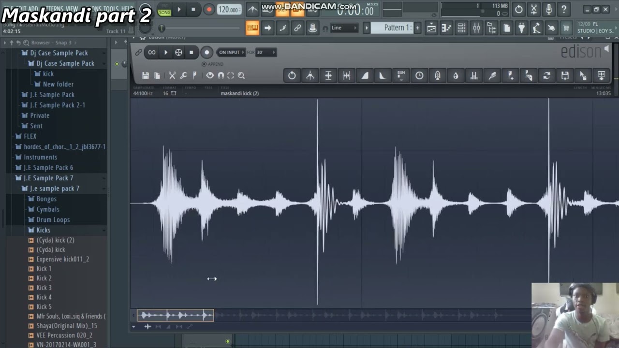Open the shopping cart content library icon
Viewport: 619px width, 348px height.
tap(566, 28)
